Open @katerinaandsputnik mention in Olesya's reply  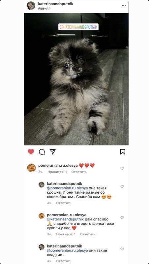(x=65, y=219)
